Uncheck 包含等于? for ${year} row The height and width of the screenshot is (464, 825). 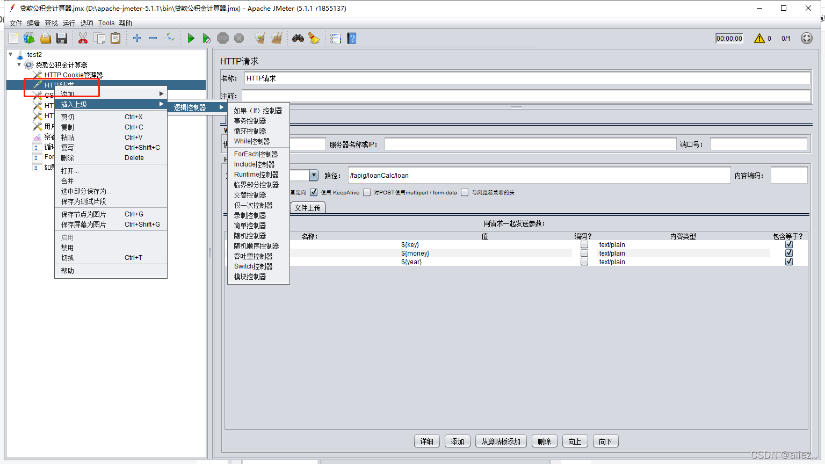pos(789,262)
